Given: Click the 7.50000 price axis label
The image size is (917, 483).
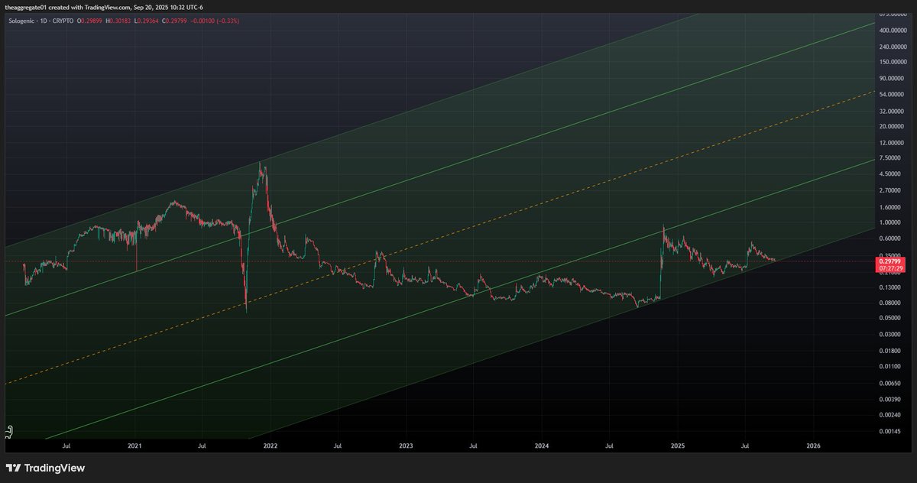Looking at the screenshot, I should click(x=892, y=158).
